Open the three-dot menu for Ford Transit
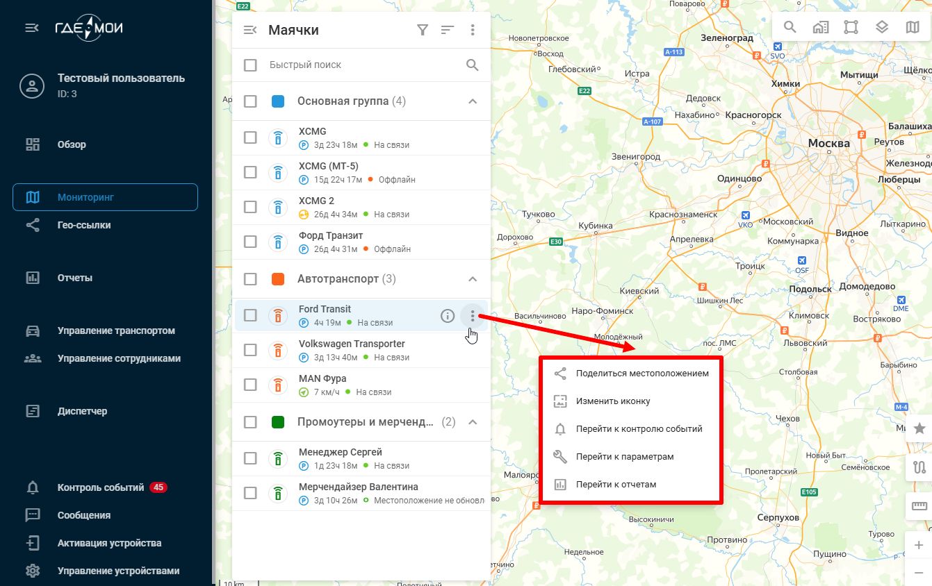 [x=473, y=316]
